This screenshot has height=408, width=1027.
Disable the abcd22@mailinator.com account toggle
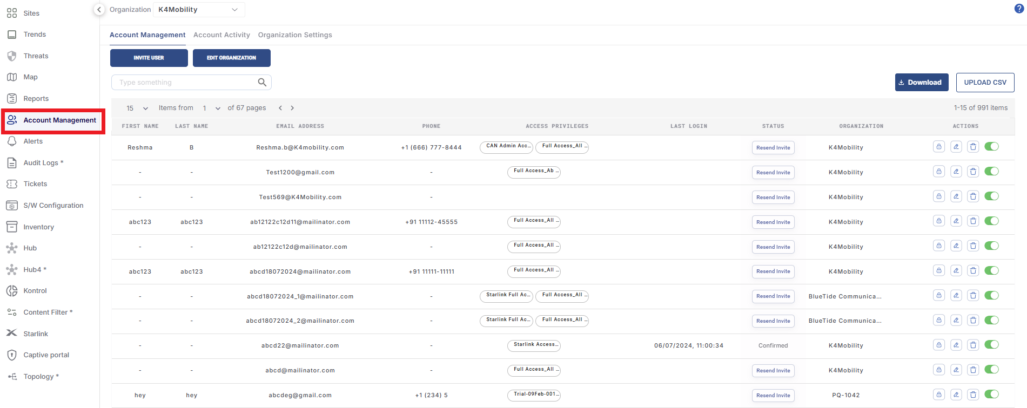tap(991, 345)
